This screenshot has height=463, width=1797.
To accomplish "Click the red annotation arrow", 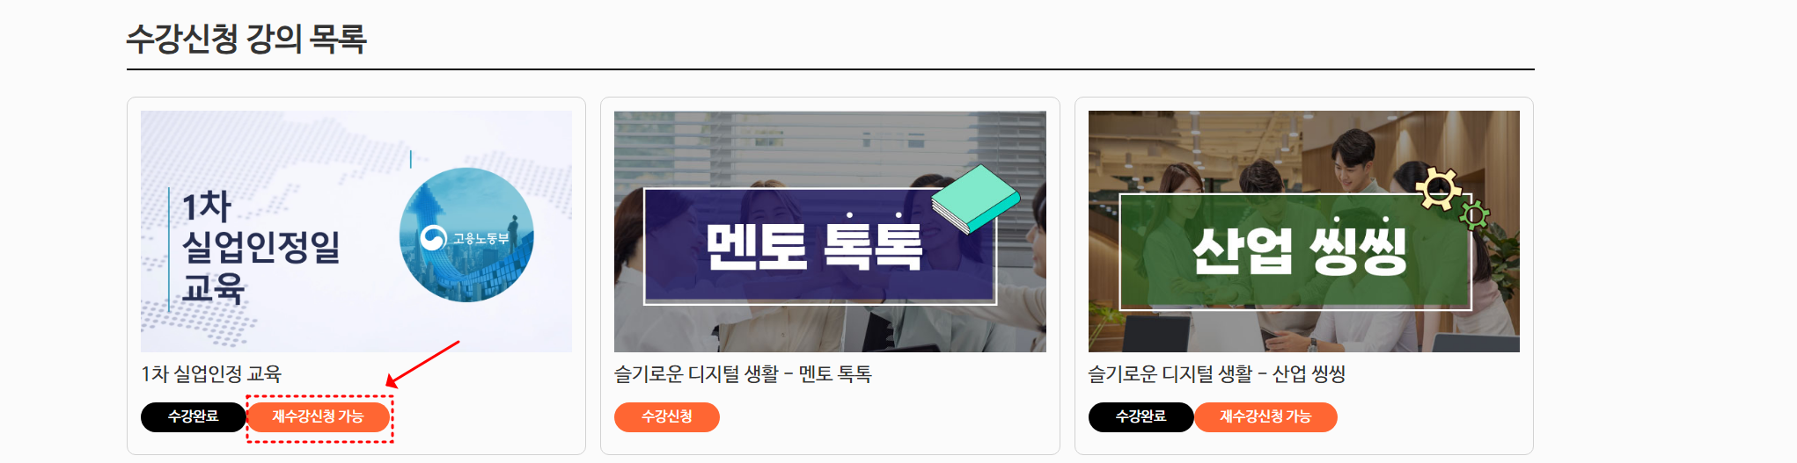I will (x=422, y=364).
